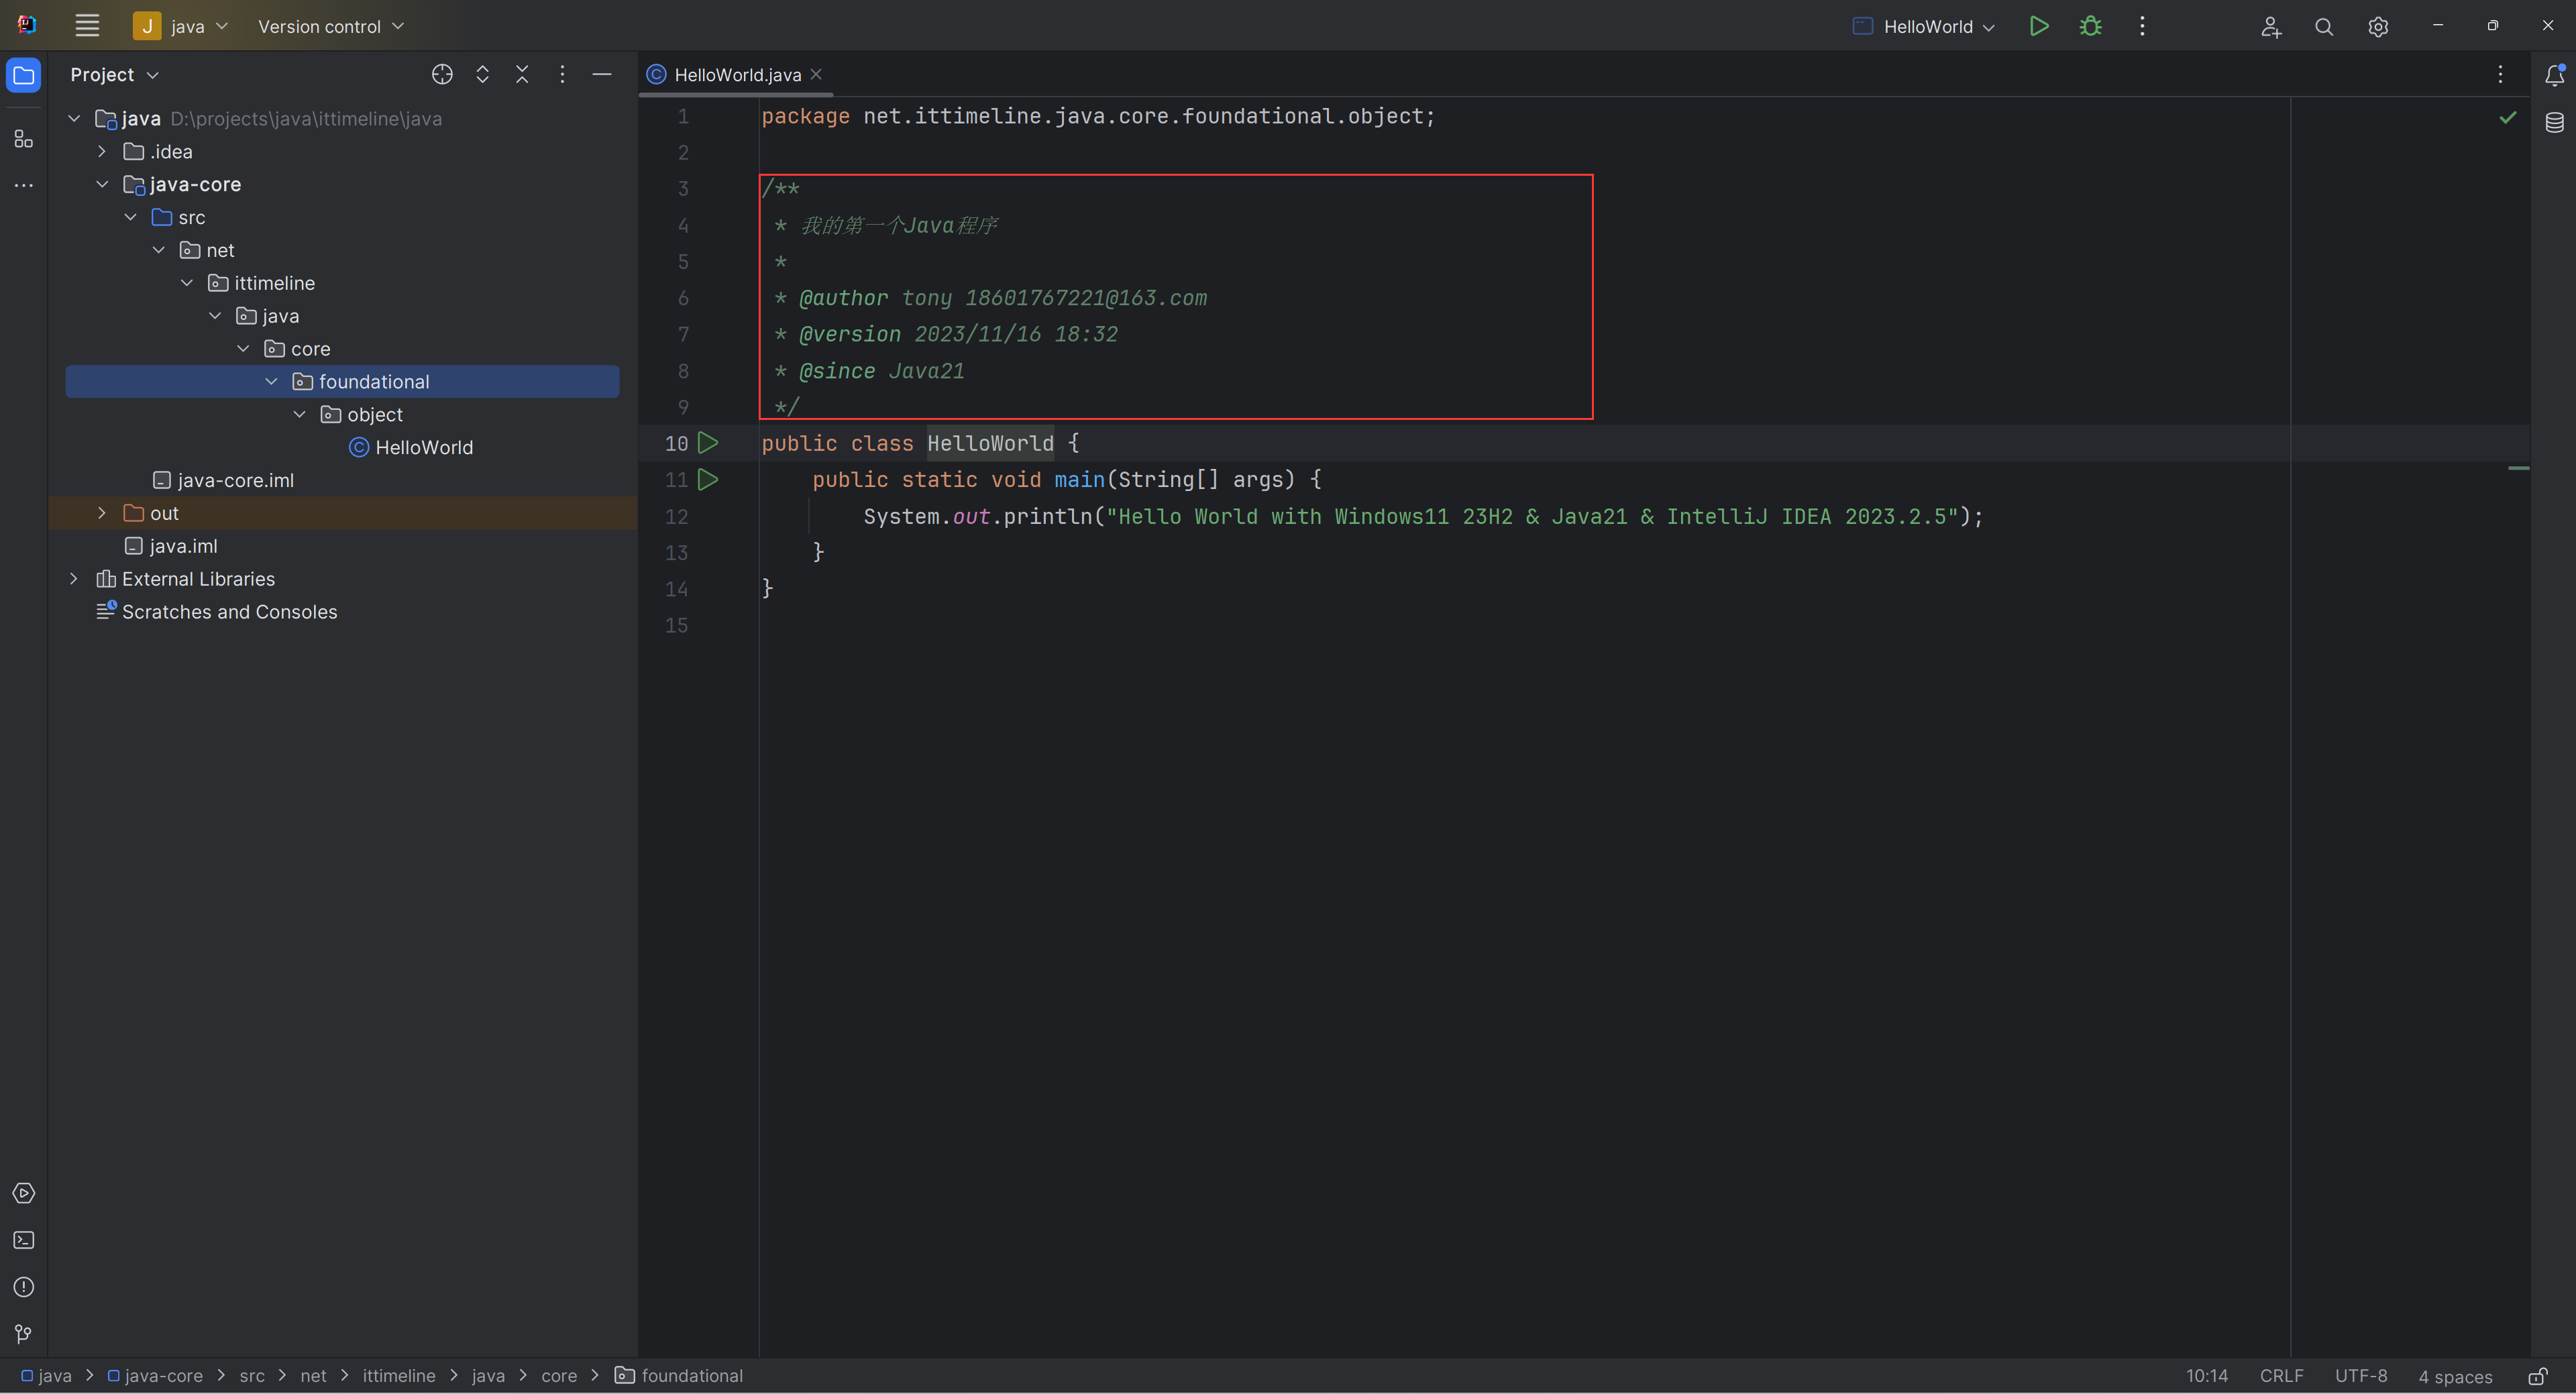Viewport: 2576px width, 1394px height.
Task: Click the green inspections checkmark
Action: pos(2508,118)
